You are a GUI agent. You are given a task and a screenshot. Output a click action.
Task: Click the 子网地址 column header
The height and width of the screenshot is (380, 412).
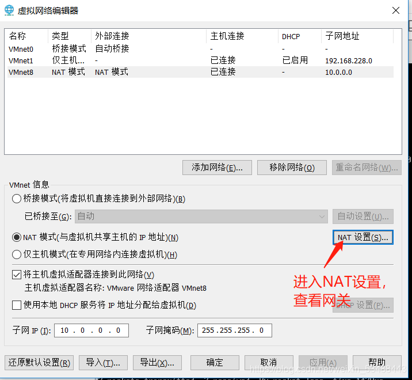tap(357, 36)
